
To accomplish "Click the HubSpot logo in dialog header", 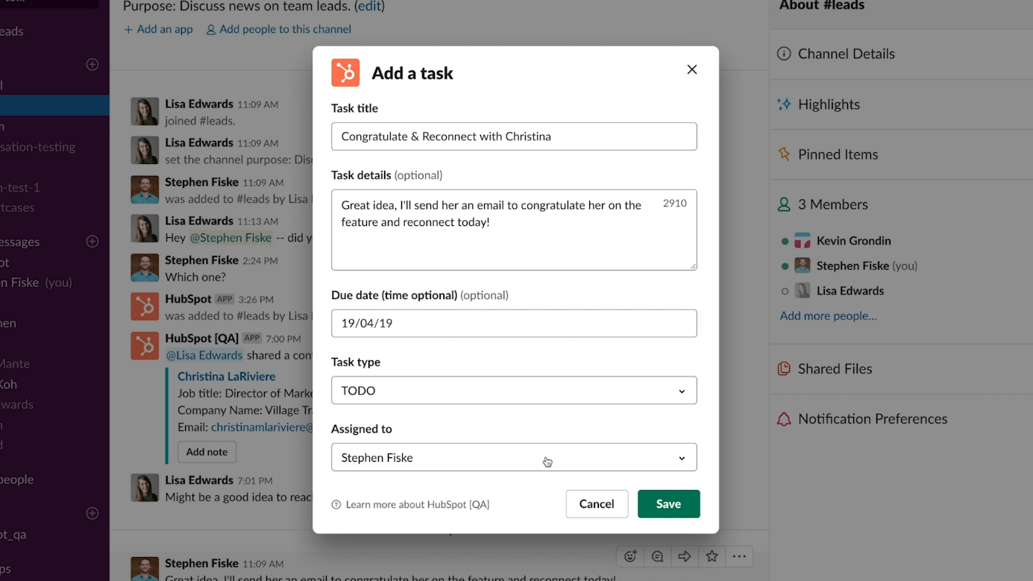I will 345,73.
